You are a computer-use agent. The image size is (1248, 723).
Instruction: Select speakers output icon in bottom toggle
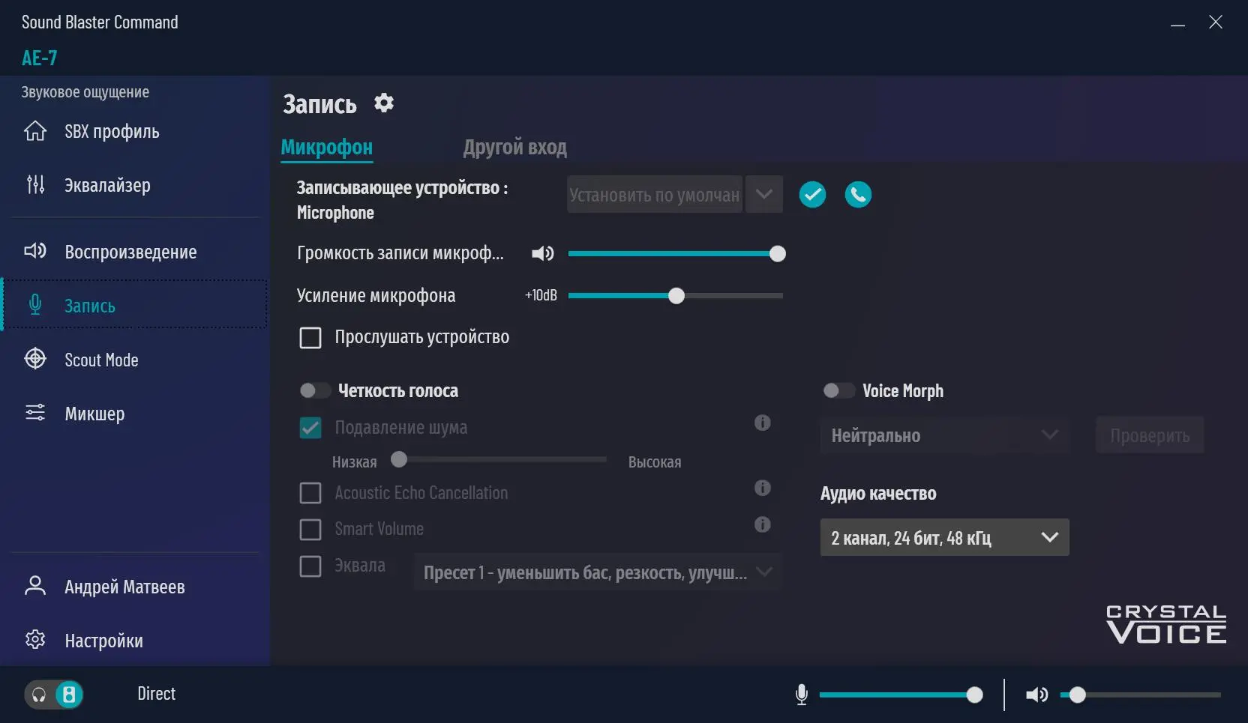pyautogui.click(x=69, y=695)
